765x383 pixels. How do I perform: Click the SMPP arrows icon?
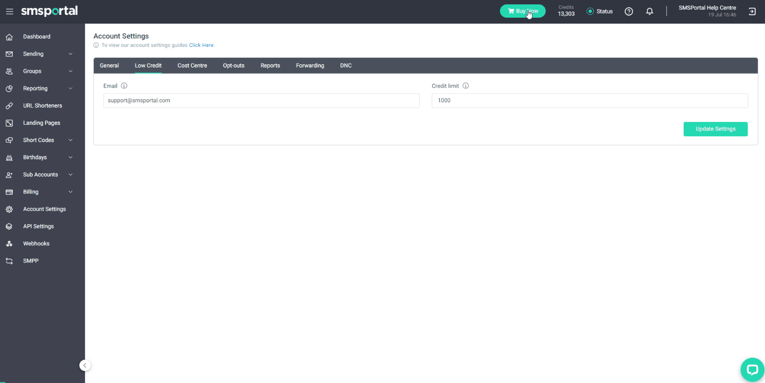tap(9, 261)
